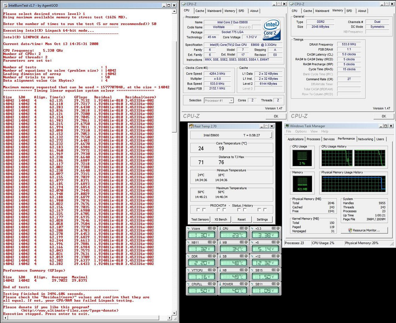Click the IntelBurnTest window title icon
Screen dimensions: 396x323
coord(5,5)
